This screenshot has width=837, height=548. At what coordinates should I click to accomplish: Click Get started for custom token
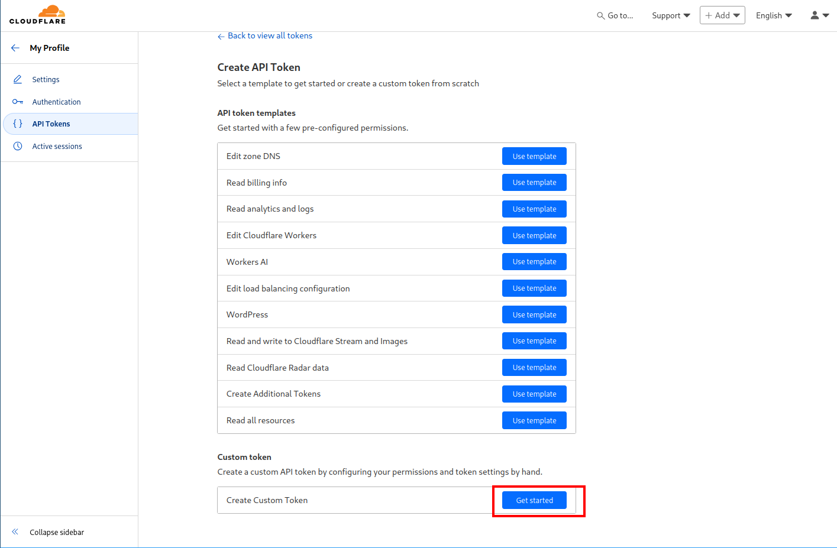coord(534,500)
